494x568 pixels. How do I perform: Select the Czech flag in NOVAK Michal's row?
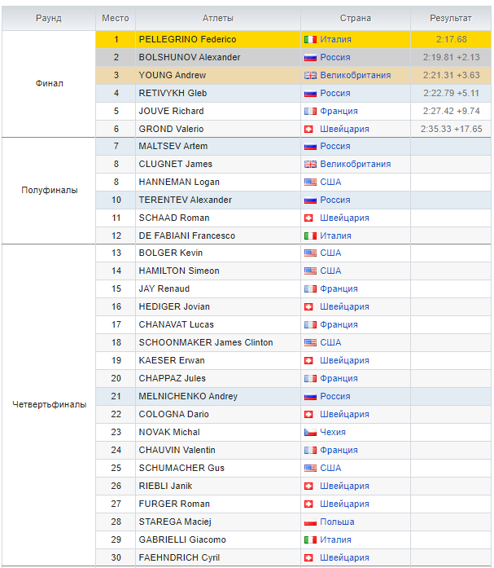[x=309, y=432]
